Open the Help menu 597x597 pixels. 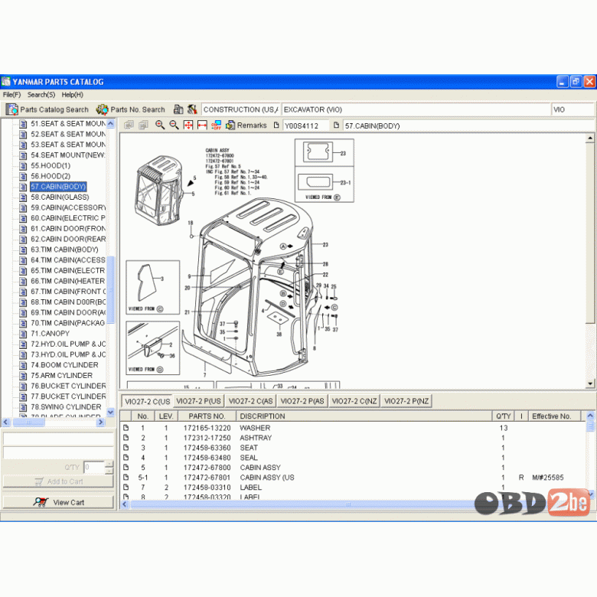click(73, 95)
